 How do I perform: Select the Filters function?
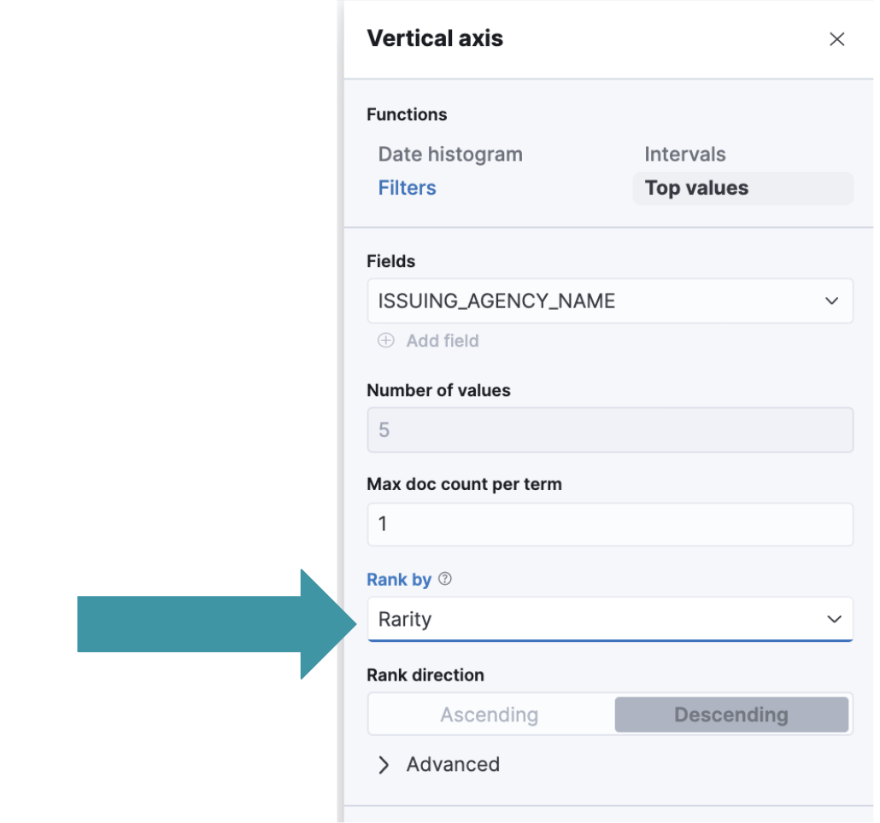click(407, 188)
